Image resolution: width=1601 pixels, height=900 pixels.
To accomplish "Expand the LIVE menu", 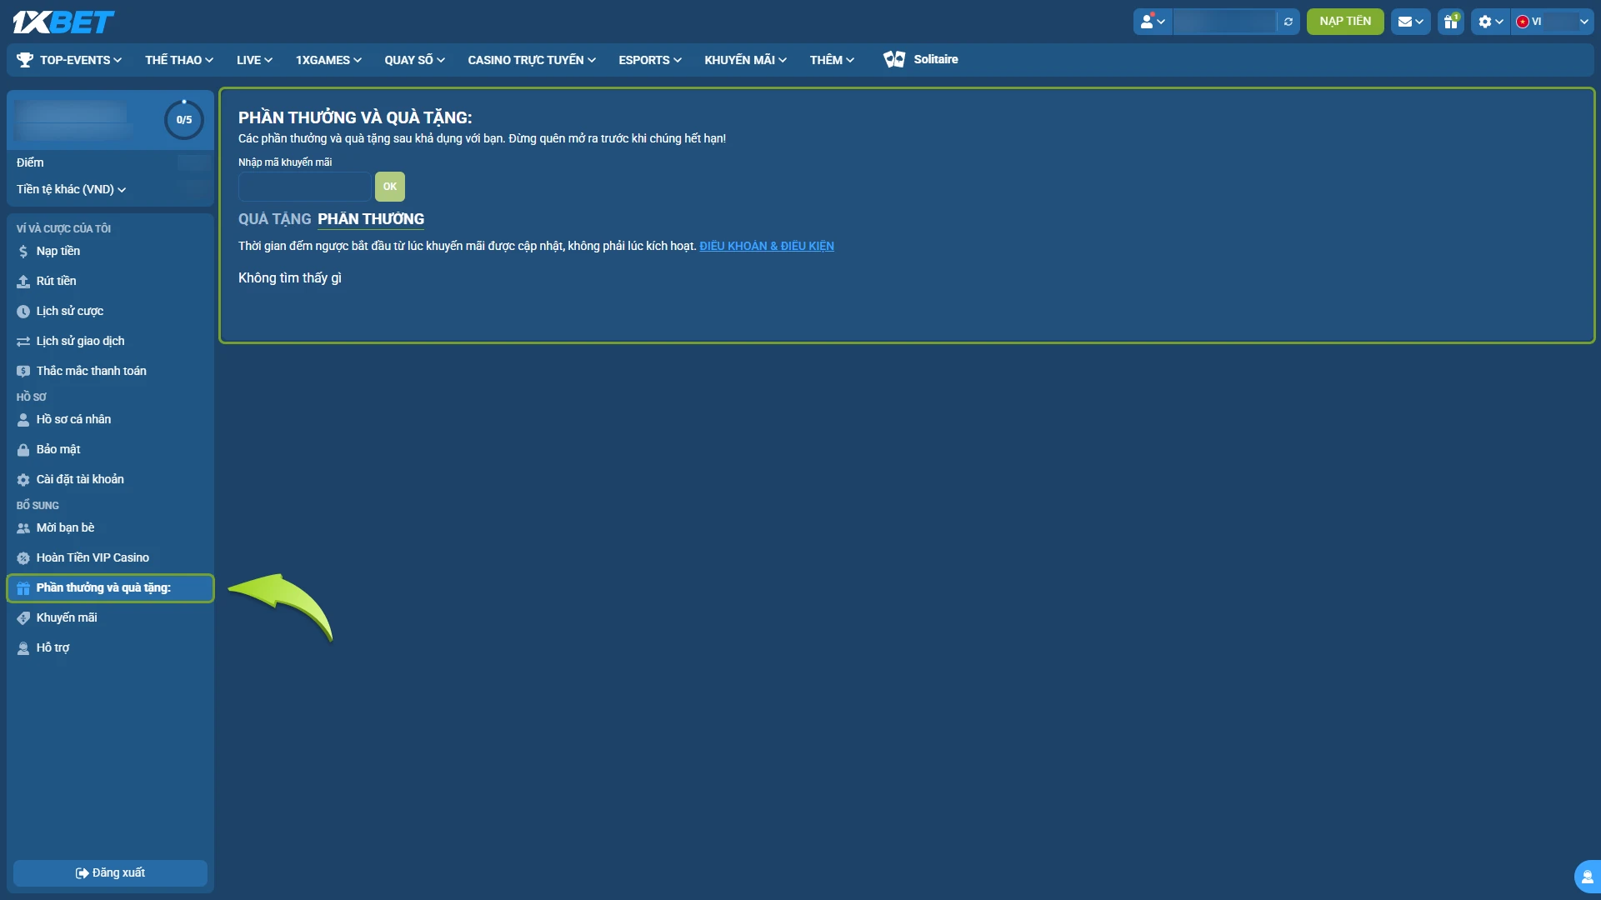I will pyautogui.click(x=254, y=60).
